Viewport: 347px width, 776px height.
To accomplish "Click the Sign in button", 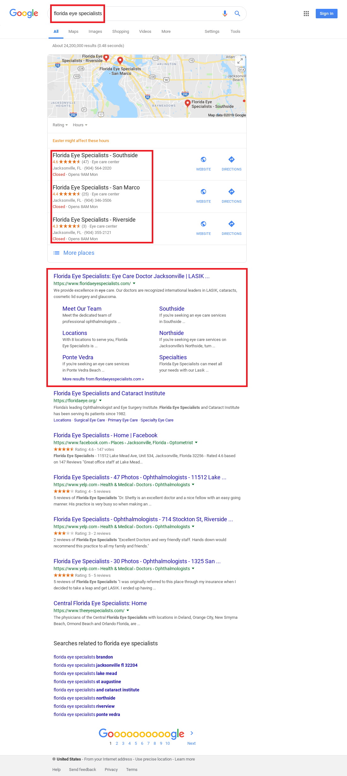I will pos(326,14).
